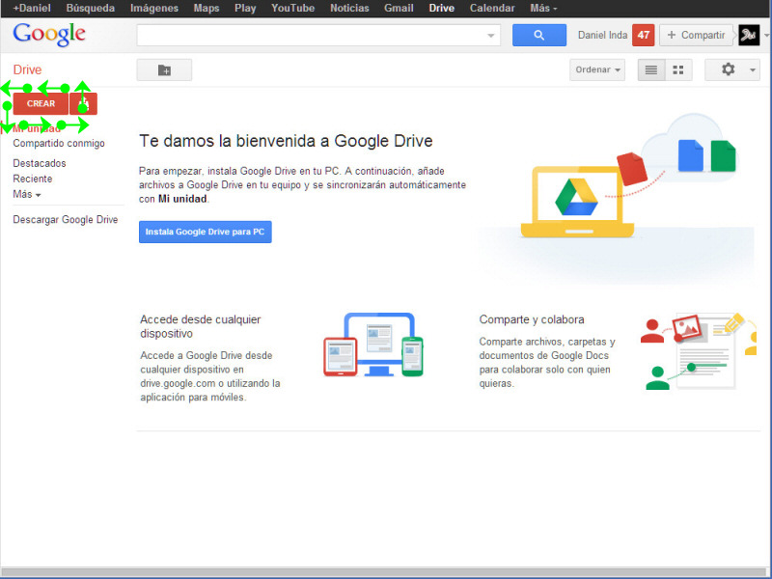Image resolution: width=772 pixels, height=579 pixels.
Task: Click the share and collaborate illustration
Action: (698, 351)
